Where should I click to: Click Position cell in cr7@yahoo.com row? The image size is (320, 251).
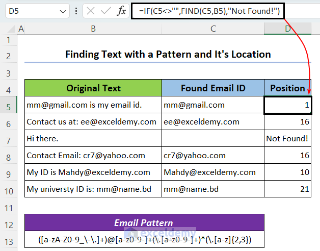[x=287, y=155]
